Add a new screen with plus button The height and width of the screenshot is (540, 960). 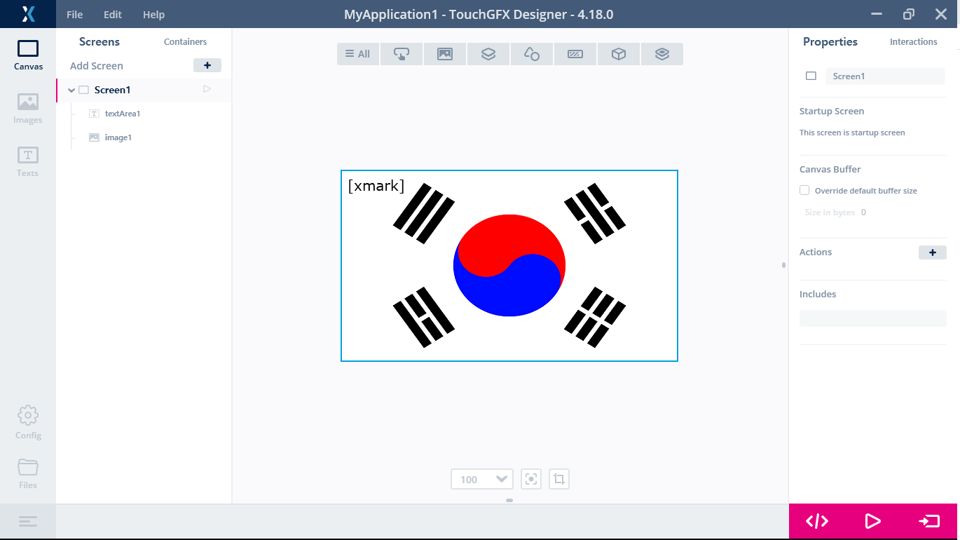coord(207,65)
